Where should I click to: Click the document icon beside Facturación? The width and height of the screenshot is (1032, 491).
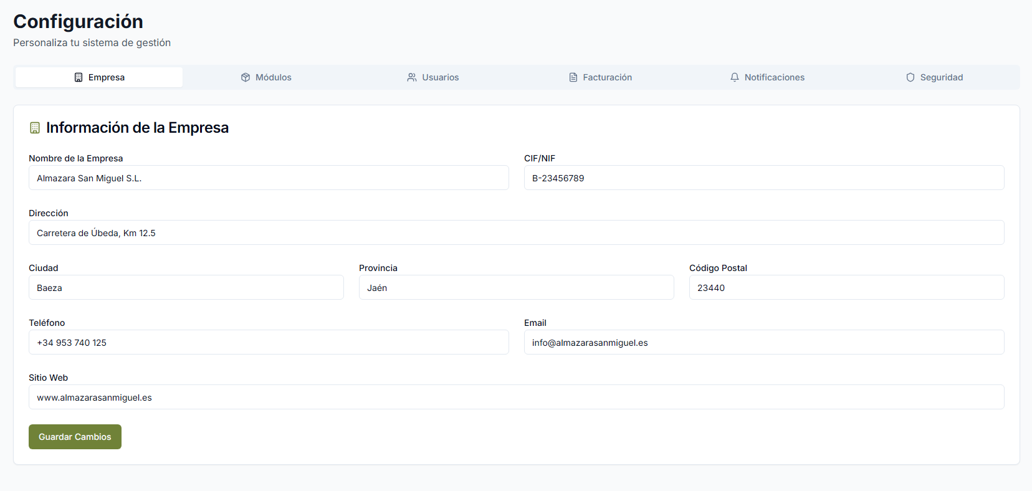pos(573,77)
